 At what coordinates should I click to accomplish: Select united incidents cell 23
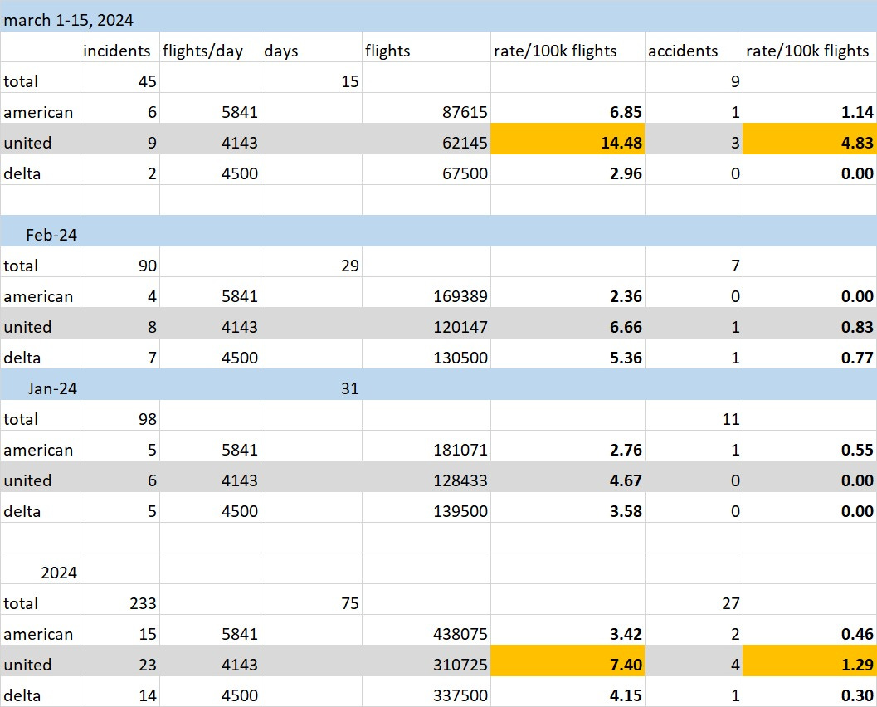click(119, 661)
